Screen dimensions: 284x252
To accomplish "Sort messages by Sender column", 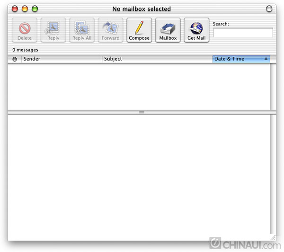I will [62, 59].
